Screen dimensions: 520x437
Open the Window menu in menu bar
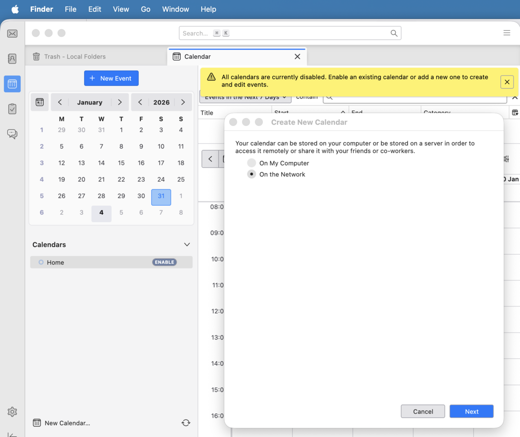[x=175, y=9]
